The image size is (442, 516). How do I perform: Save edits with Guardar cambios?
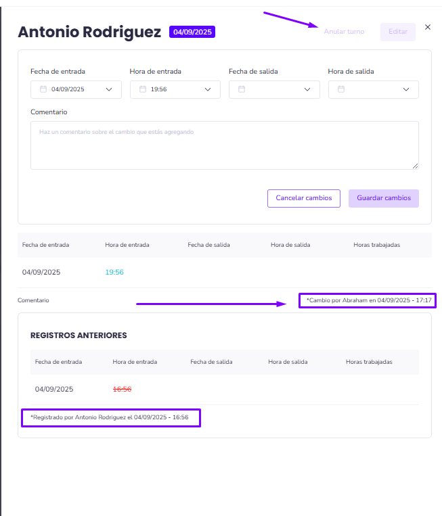384,198
